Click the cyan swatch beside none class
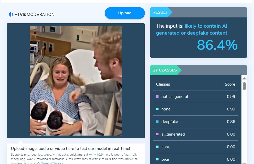 click(157, 109)
